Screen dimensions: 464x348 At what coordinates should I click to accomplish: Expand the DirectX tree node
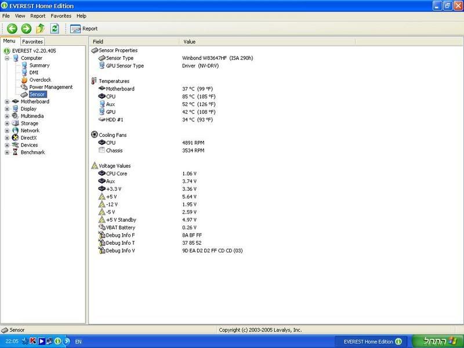click(7, 138)
